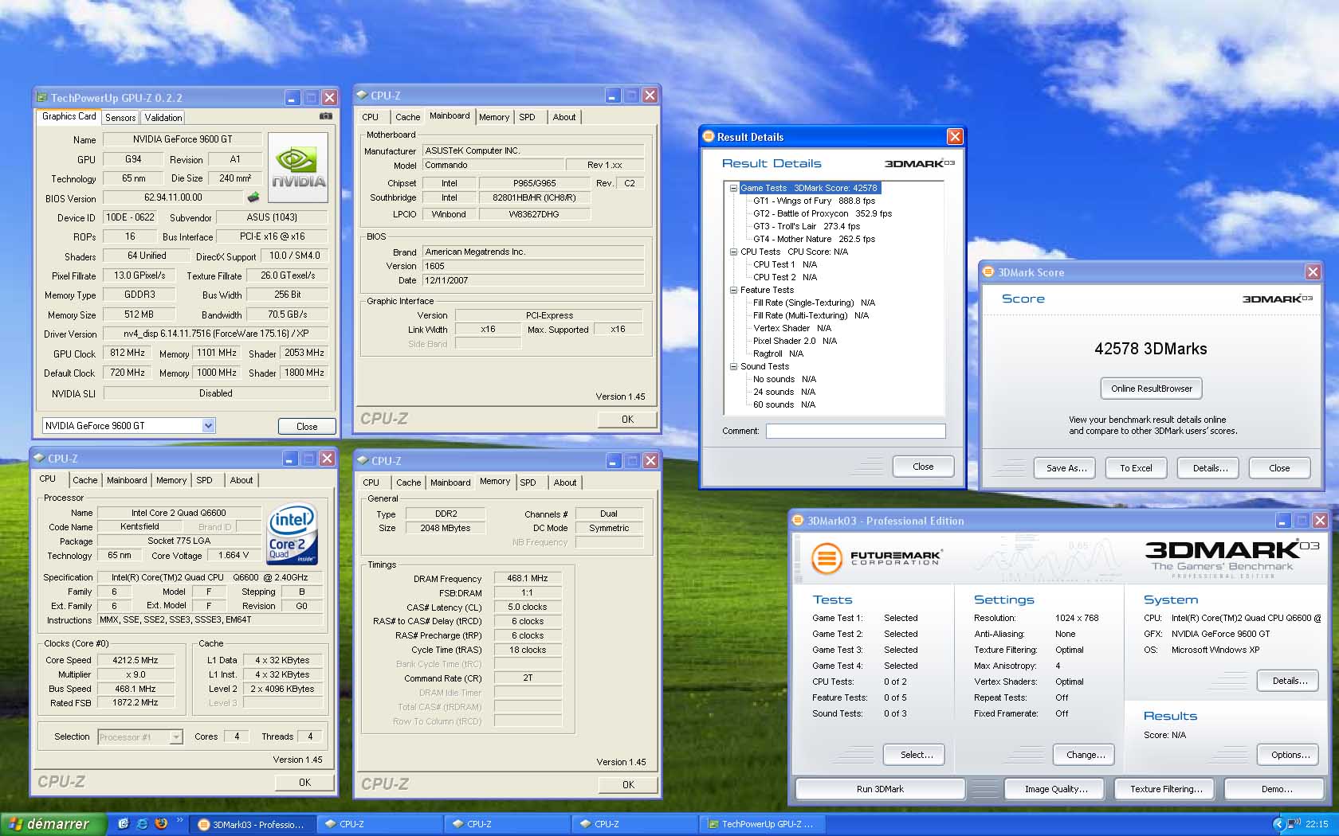Image resolution: width=1339 pixels, height=836 pixels.
Task: Select the Game Tests 3DMark Score row
Action: coord(809,188)
